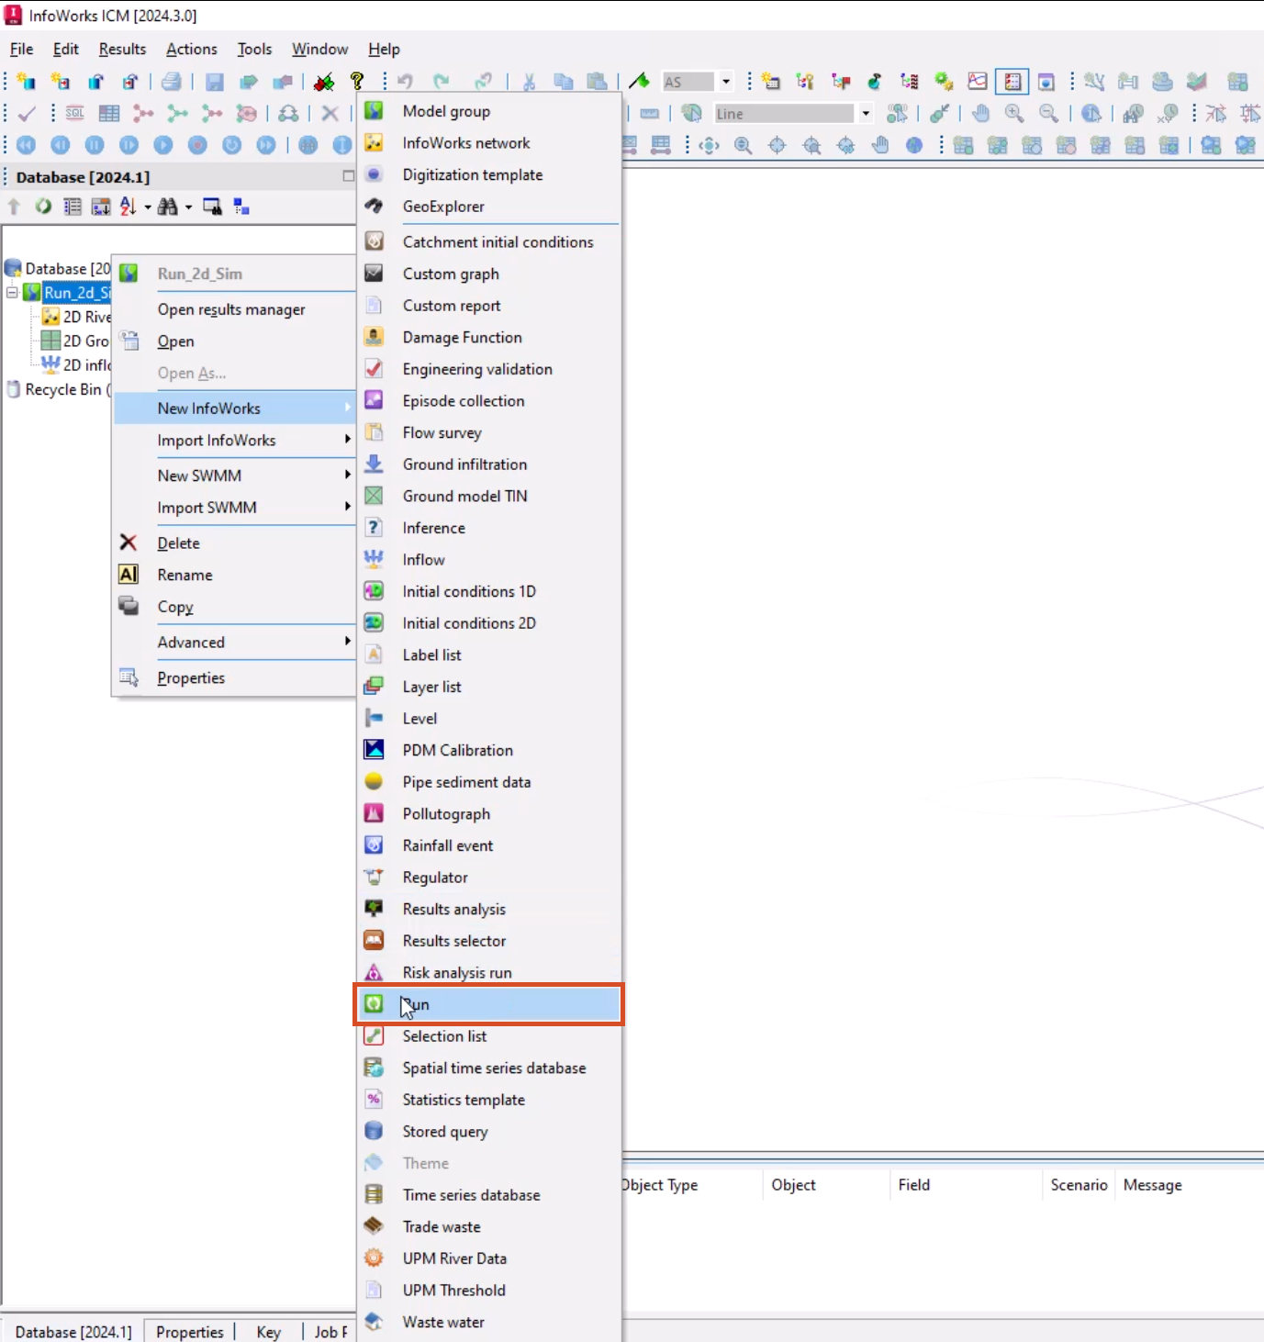
Task: Click the yellow question mark help icon
Action: coord(357,82)
